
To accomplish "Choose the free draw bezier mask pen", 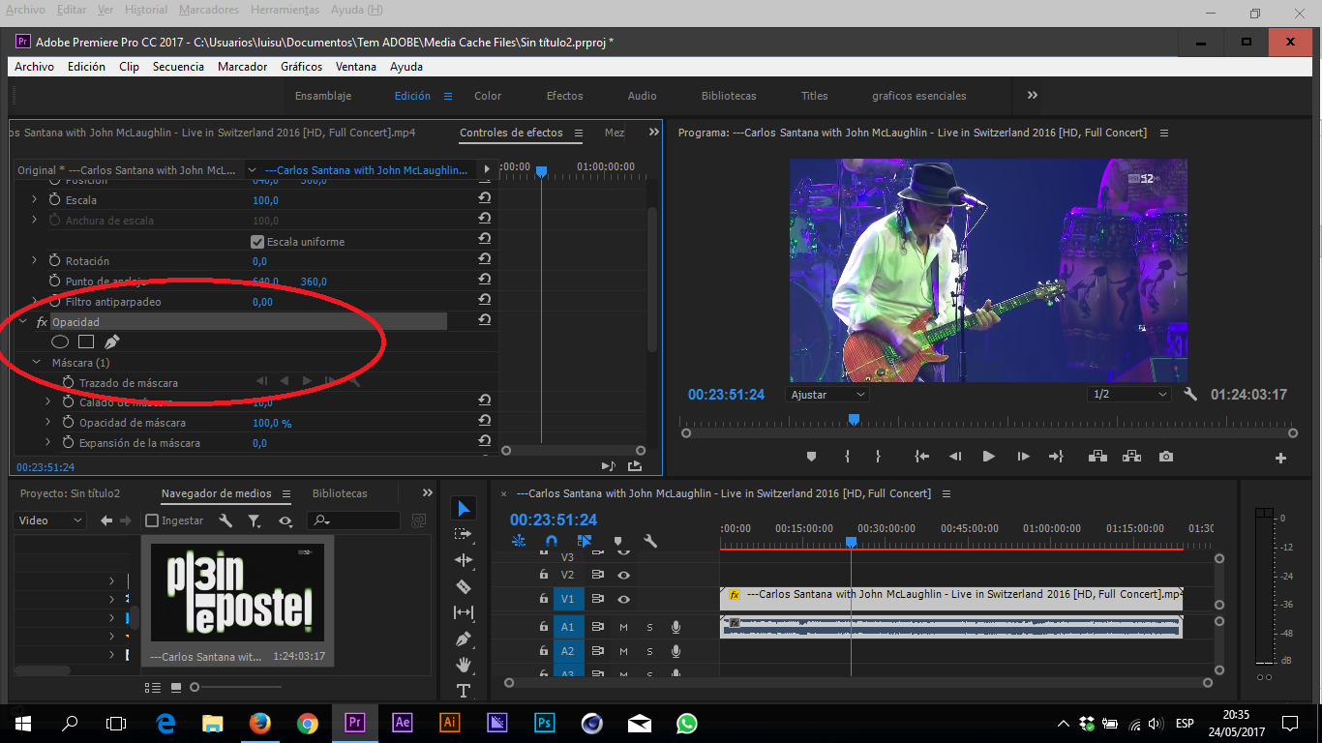I will pos(111,342).
